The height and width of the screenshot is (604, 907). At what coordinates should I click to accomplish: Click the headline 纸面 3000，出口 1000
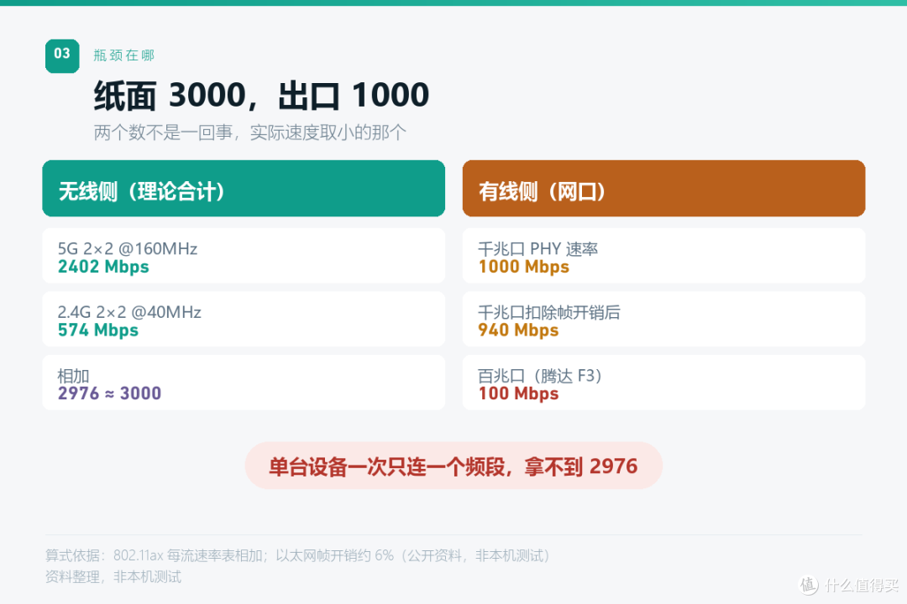click(x=261, y=96)
